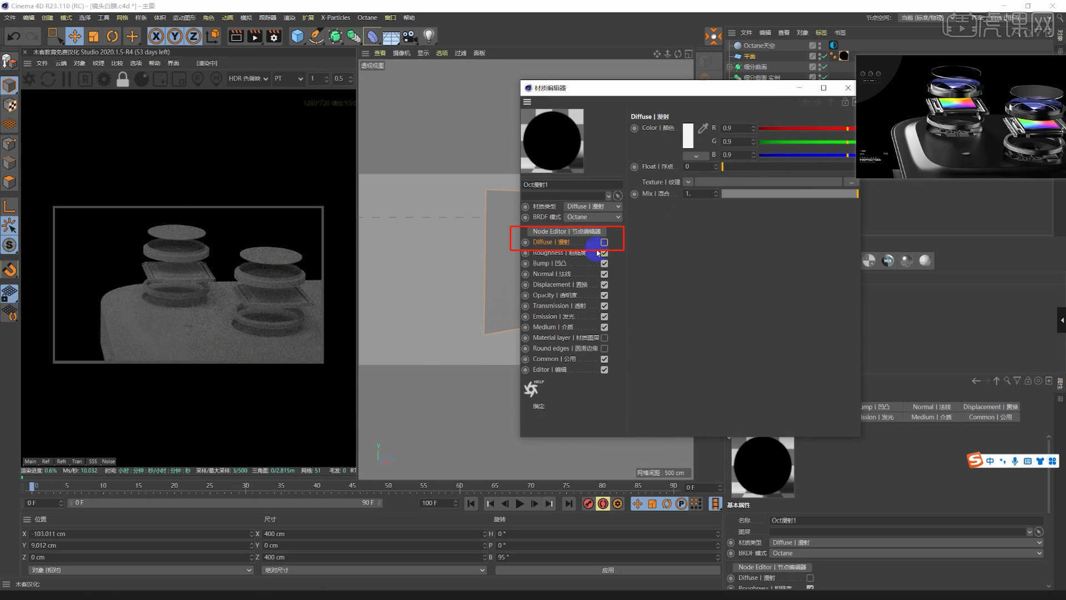Open the Octane menu in menu bar

point(367,17)
